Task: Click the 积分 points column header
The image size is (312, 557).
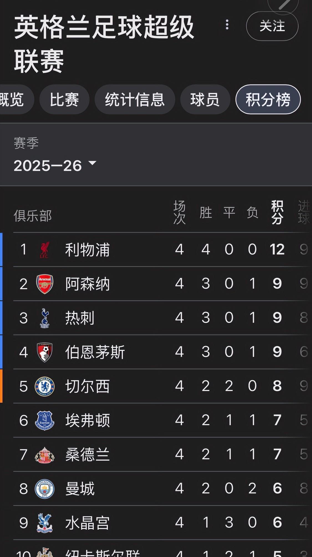Action: (x=277, y=213)
